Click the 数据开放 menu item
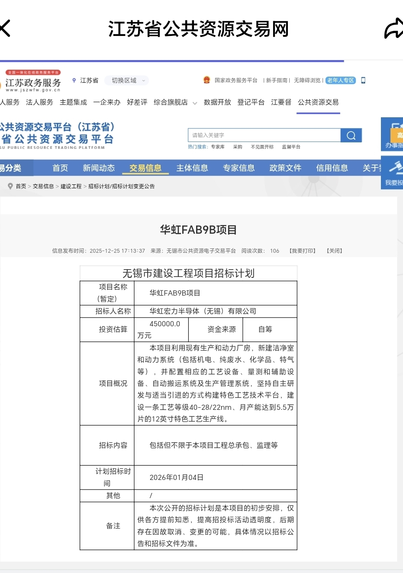The width and height of the screenshot is (403, 573). click(x=217, y=102)
